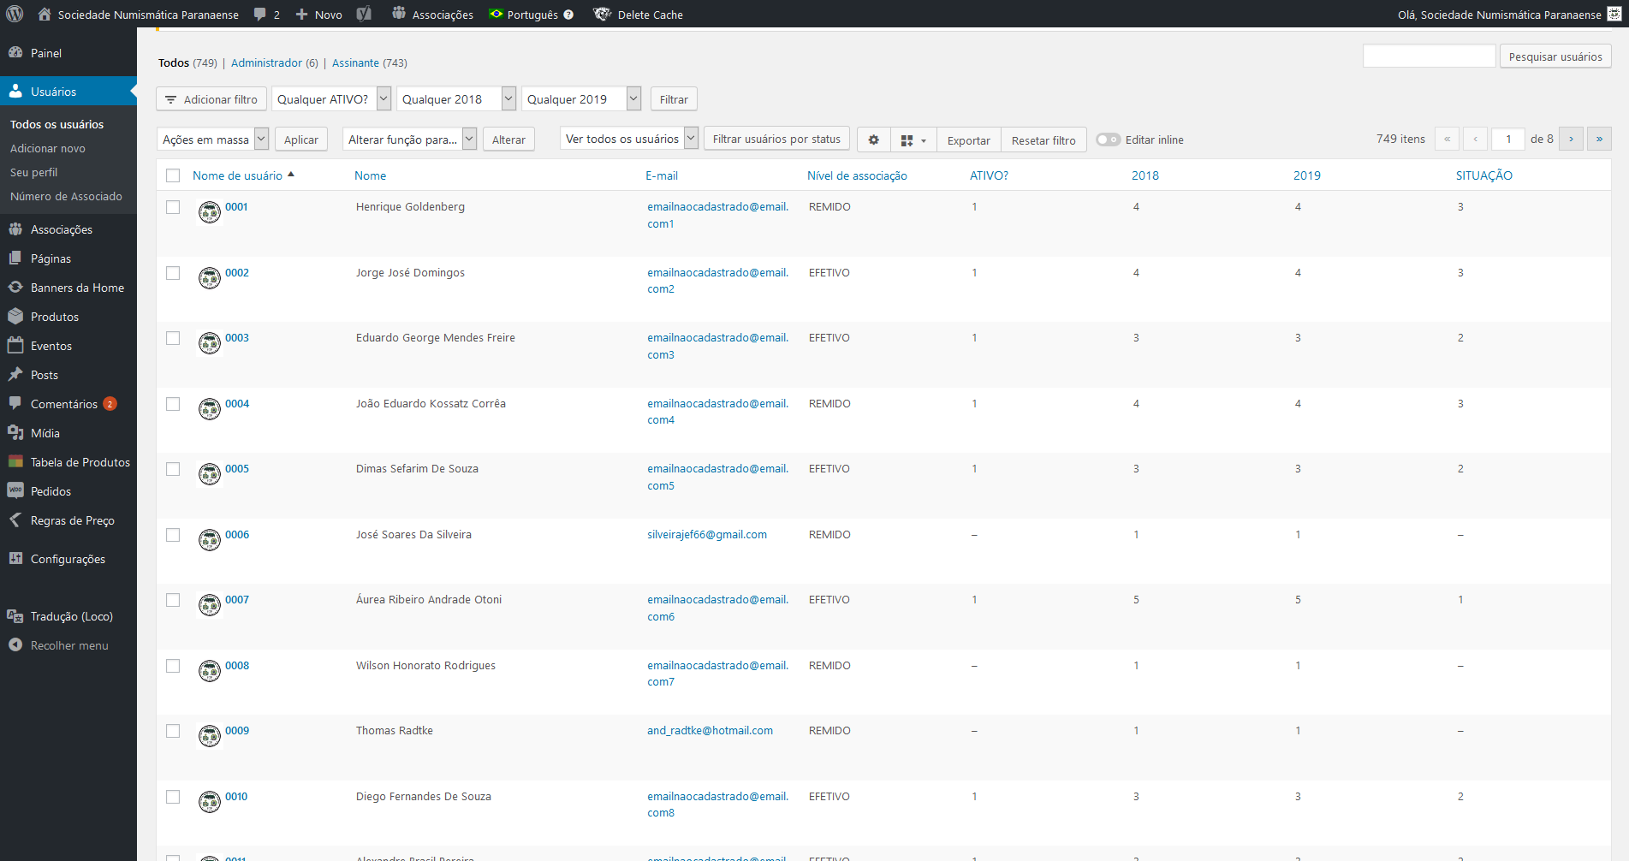Click the plus Novo icon
Image resolution: width=1629 pixels, height=861 pixels.
[x=301, y=15]
